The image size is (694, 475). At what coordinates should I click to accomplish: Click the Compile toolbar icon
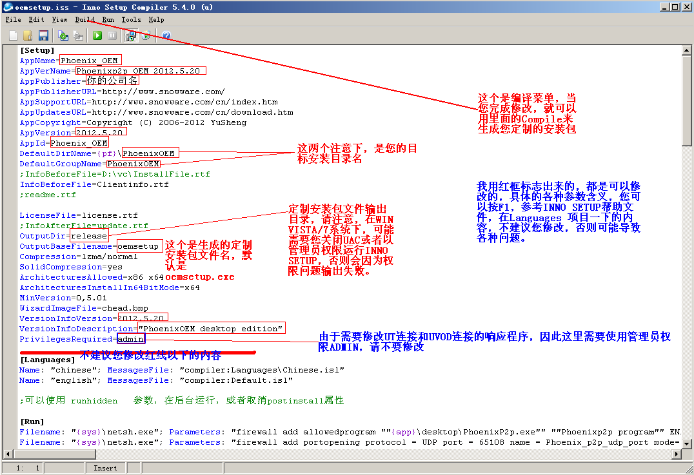[63, 36]
